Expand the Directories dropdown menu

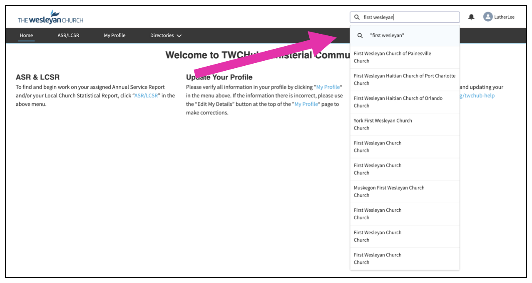pyautogui.click(x=166, y=35)
